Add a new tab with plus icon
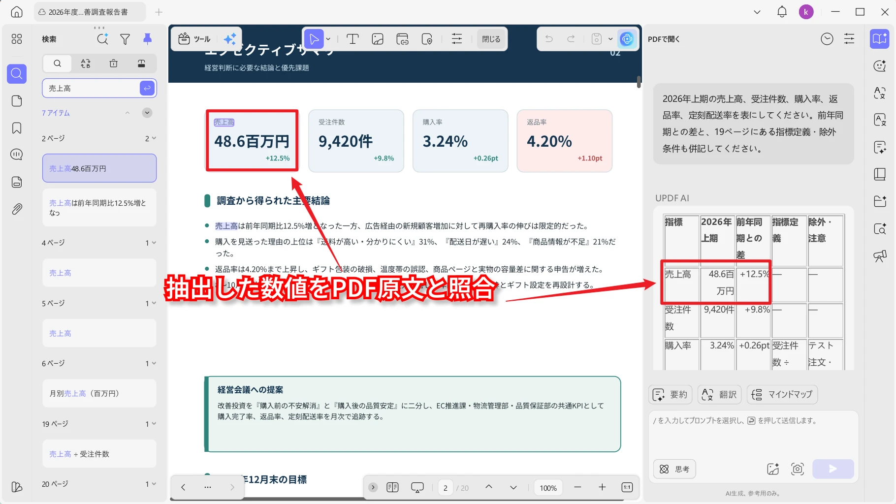 tap(159, 12)
